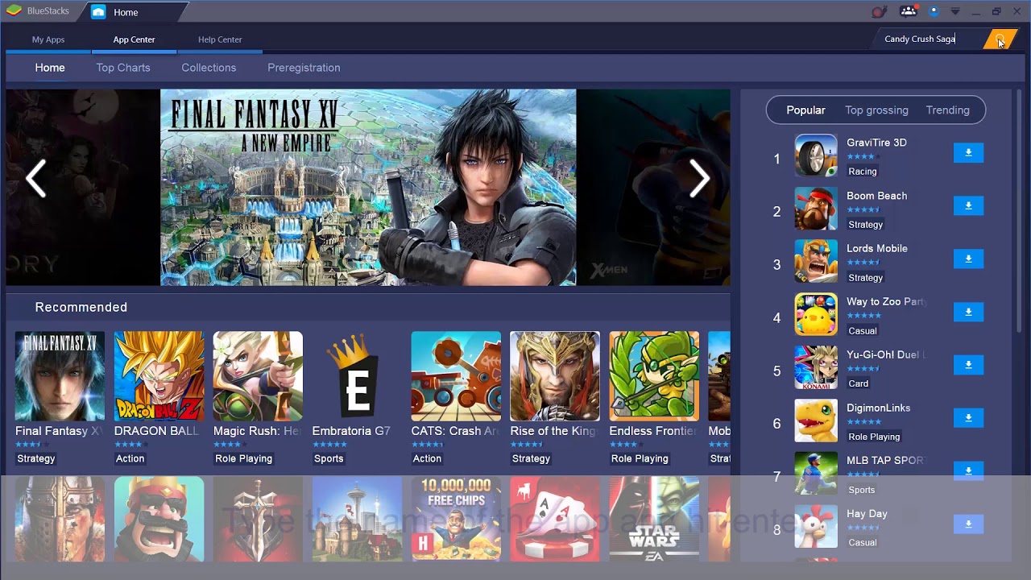
Task: Click the Card tag under Yu-Gi-Oh!
Action: (x=858, y=383)
